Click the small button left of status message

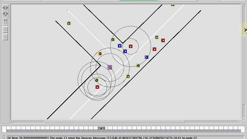point(4,137)
